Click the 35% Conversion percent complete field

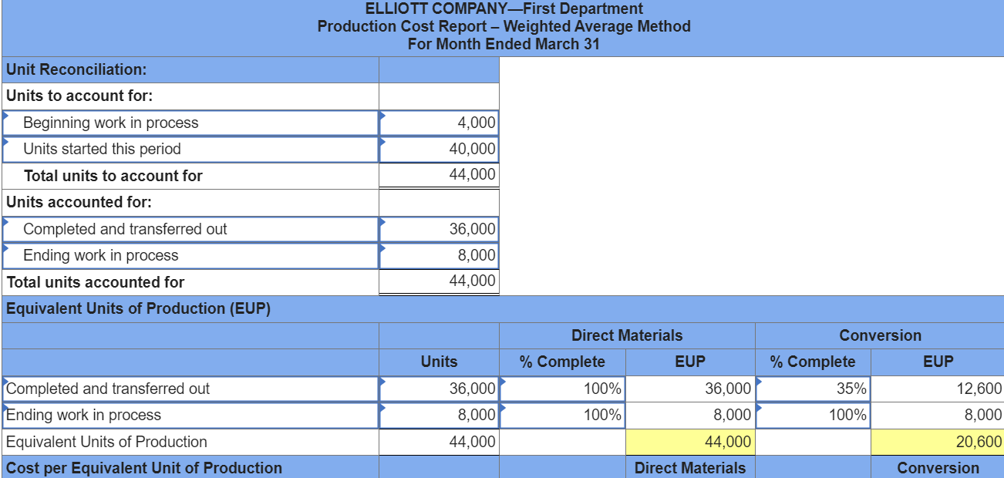(x=814, y=388)
